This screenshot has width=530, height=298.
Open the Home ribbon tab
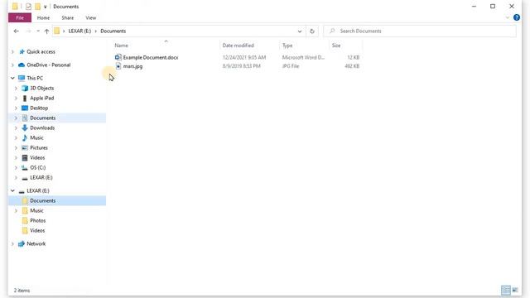tap(43, 17)
